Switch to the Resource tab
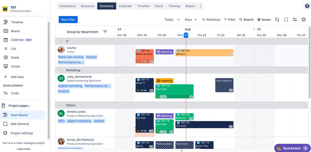The width and height of the screenshot is (311, 152). 88,6
